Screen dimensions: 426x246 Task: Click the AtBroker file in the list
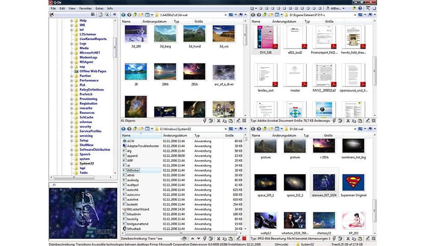[134, 170]
